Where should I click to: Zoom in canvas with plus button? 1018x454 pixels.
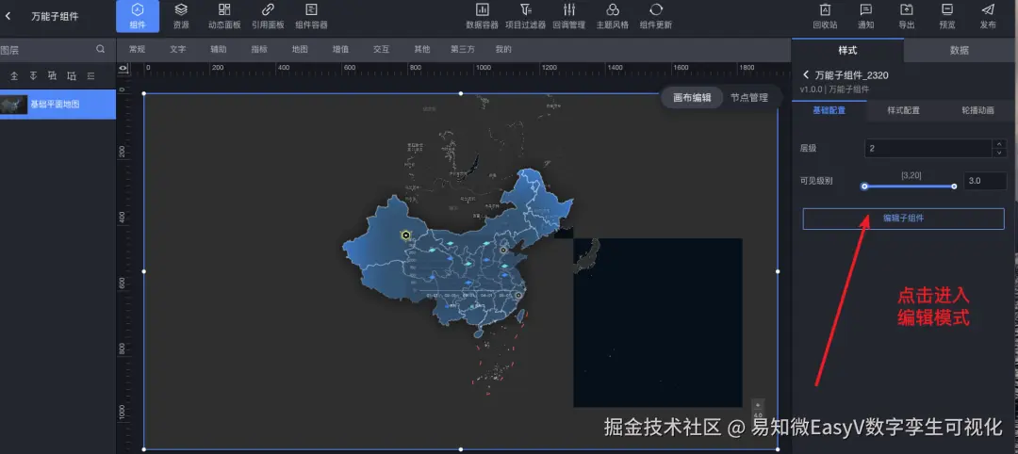pyautogui.click(x=758, y=403)
